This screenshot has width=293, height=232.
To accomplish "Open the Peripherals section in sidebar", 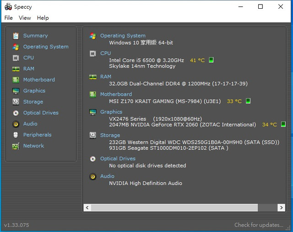I will tap(38, 135).
